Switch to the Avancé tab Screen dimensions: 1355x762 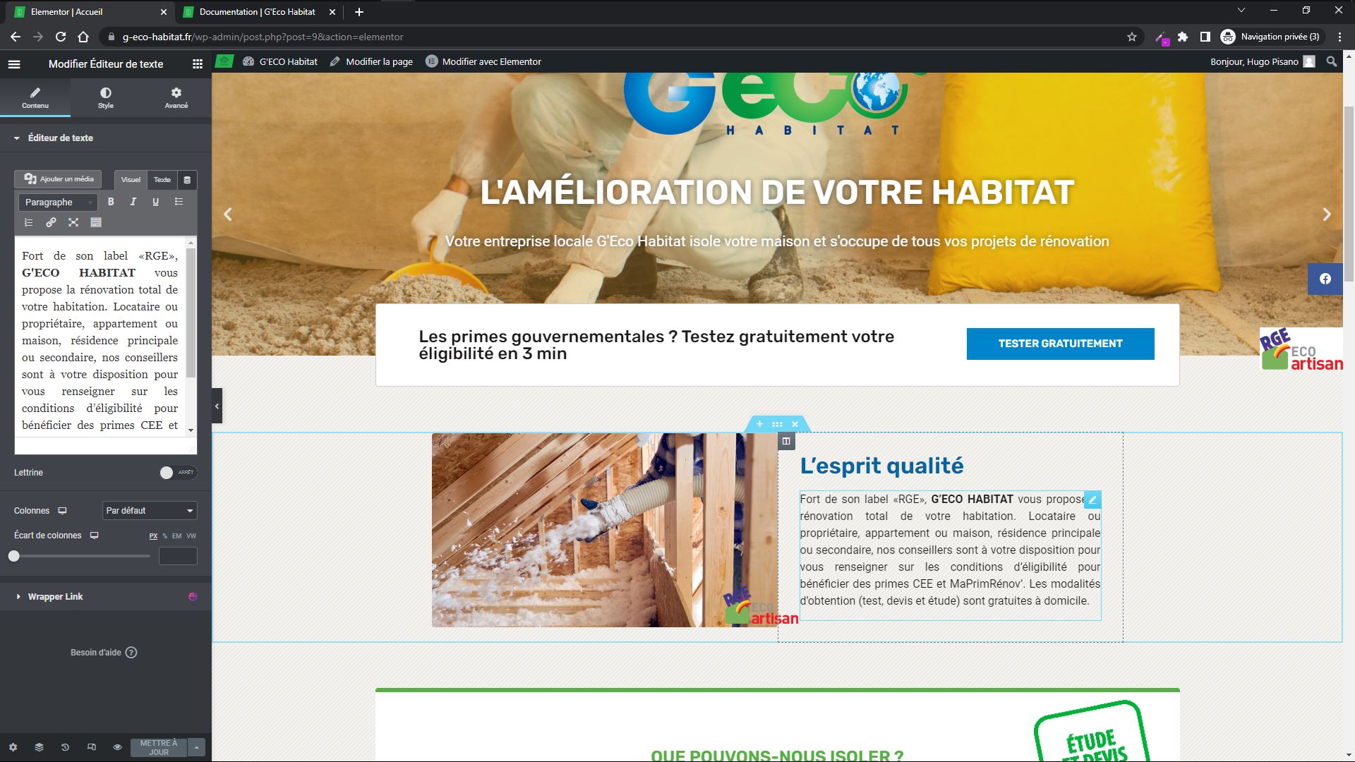pos(176,97)
